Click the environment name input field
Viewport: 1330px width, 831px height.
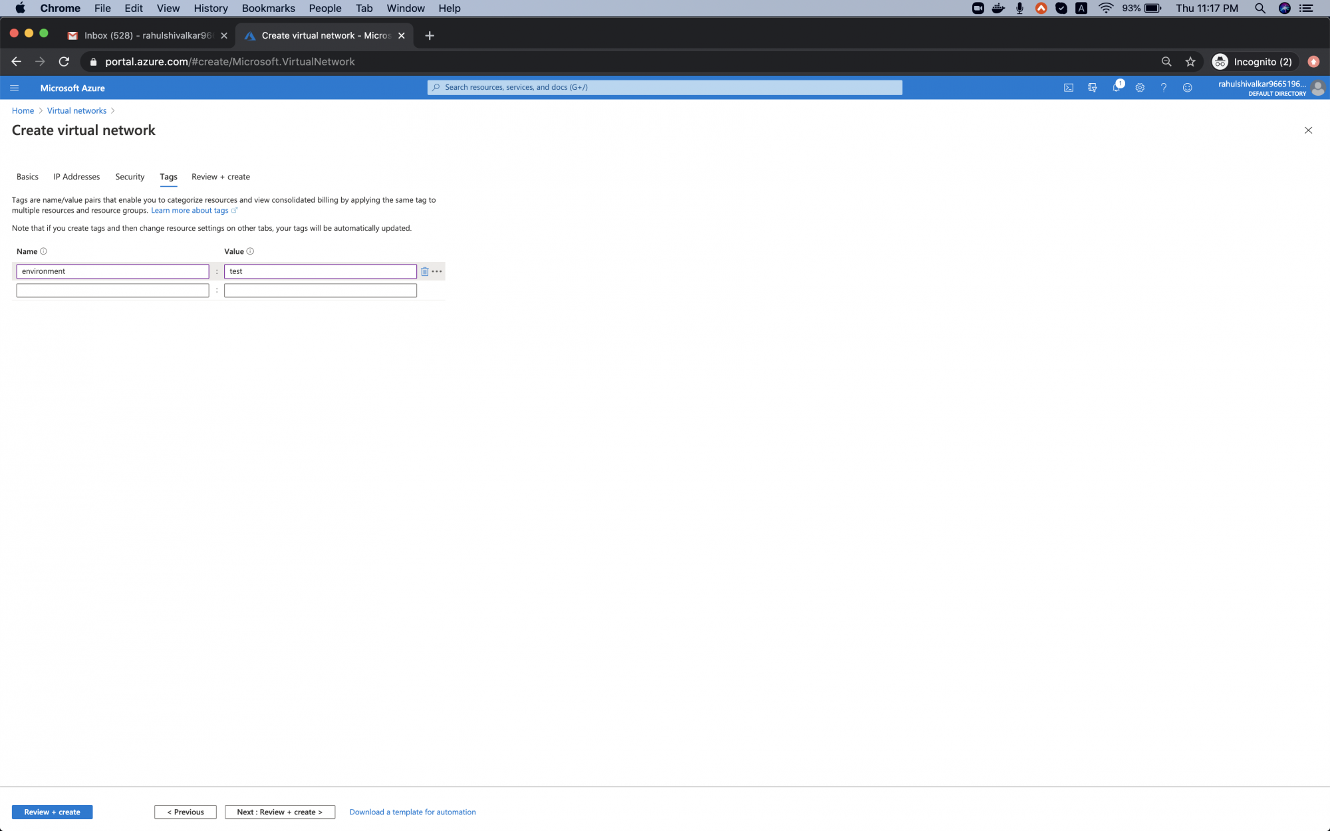tap(112, 271)
